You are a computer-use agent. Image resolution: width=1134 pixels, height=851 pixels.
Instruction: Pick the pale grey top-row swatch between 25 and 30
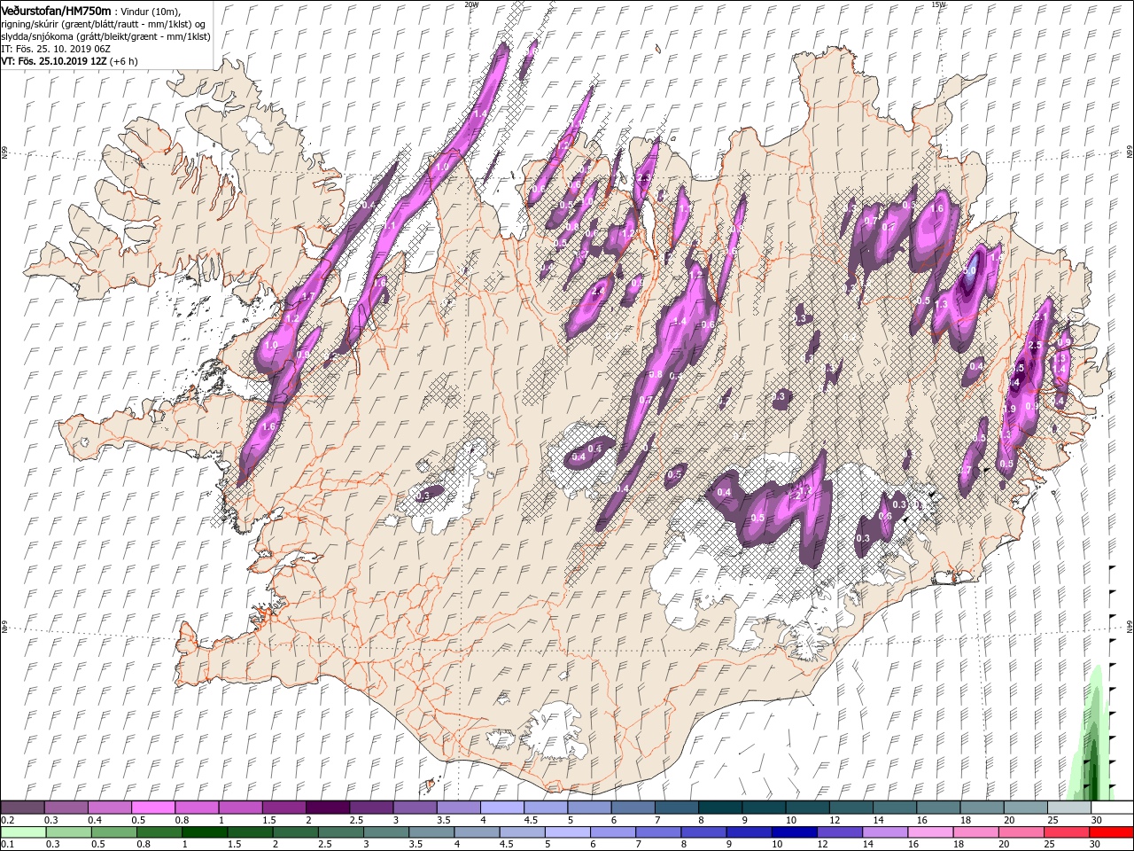click(1068, 807)
